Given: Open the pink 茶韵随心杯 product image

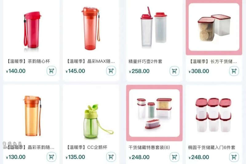Looking at the screenshot, I should (32, 30).
